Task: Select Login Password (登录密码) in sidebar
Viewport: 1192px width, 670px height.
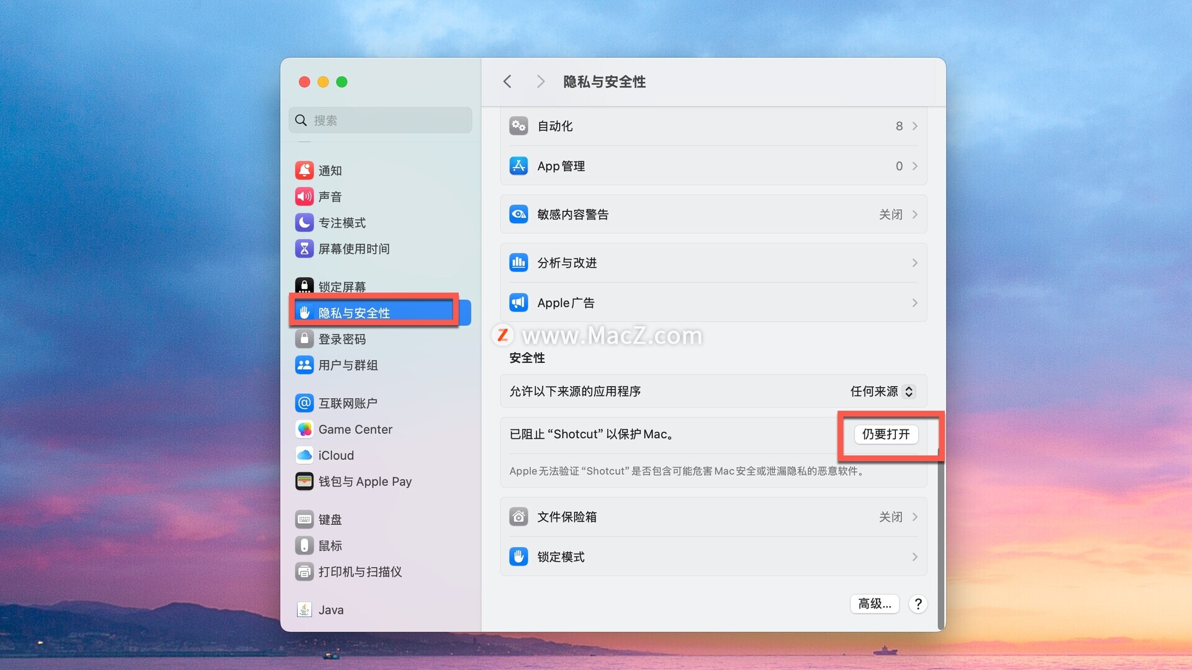Action: click(342, 339)
